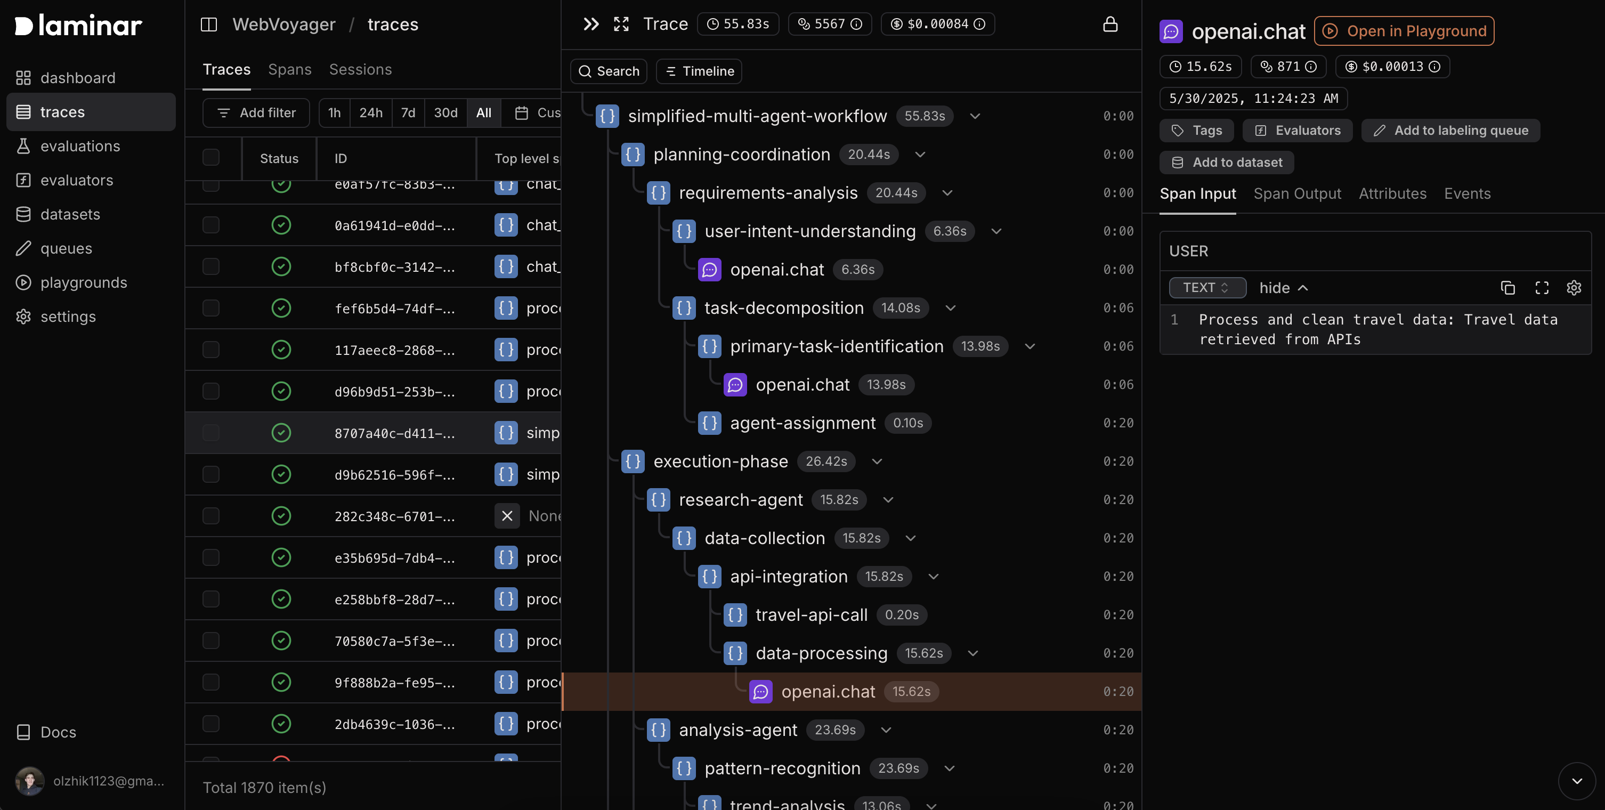Click the fullscreen expand icon beside Trace
1605x810 pixels.
pyautogui.click(x=621, y=25)
